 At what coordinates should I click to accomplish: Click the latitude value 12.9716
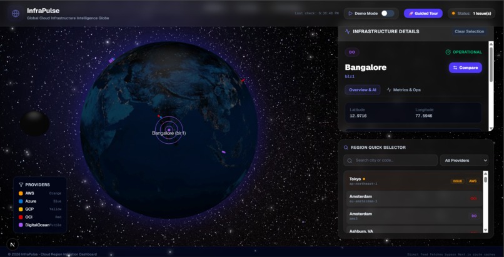pyautogui.click(x=358, y=116)
